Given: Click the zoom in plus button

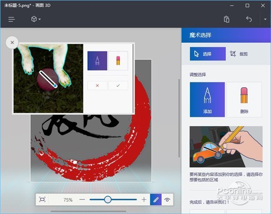Looking at the screenshot, I should (144, 200).
